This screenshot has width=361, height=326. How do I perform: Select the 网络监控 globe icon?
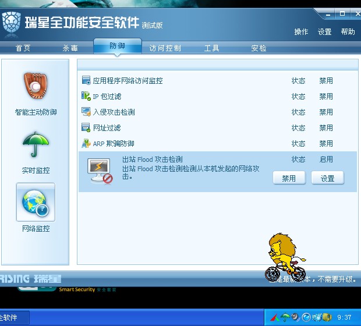point(36,203)
